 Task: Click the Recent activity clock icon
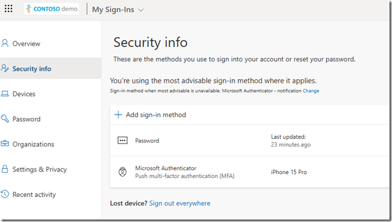tap(5, 194)
